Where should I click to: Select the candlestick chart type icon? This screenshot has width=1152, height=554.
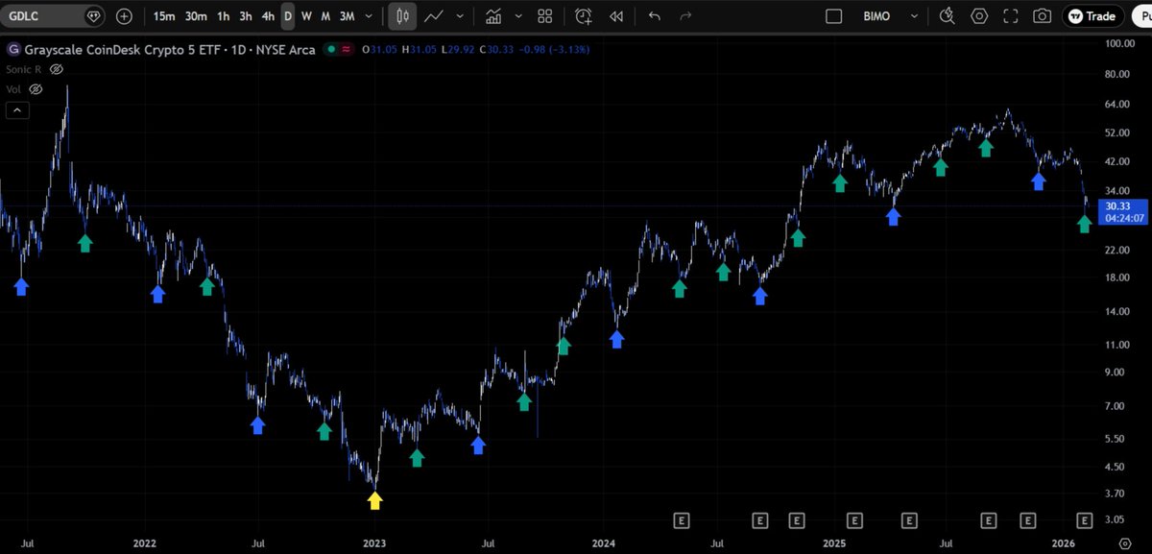click(x=403, y=16)
